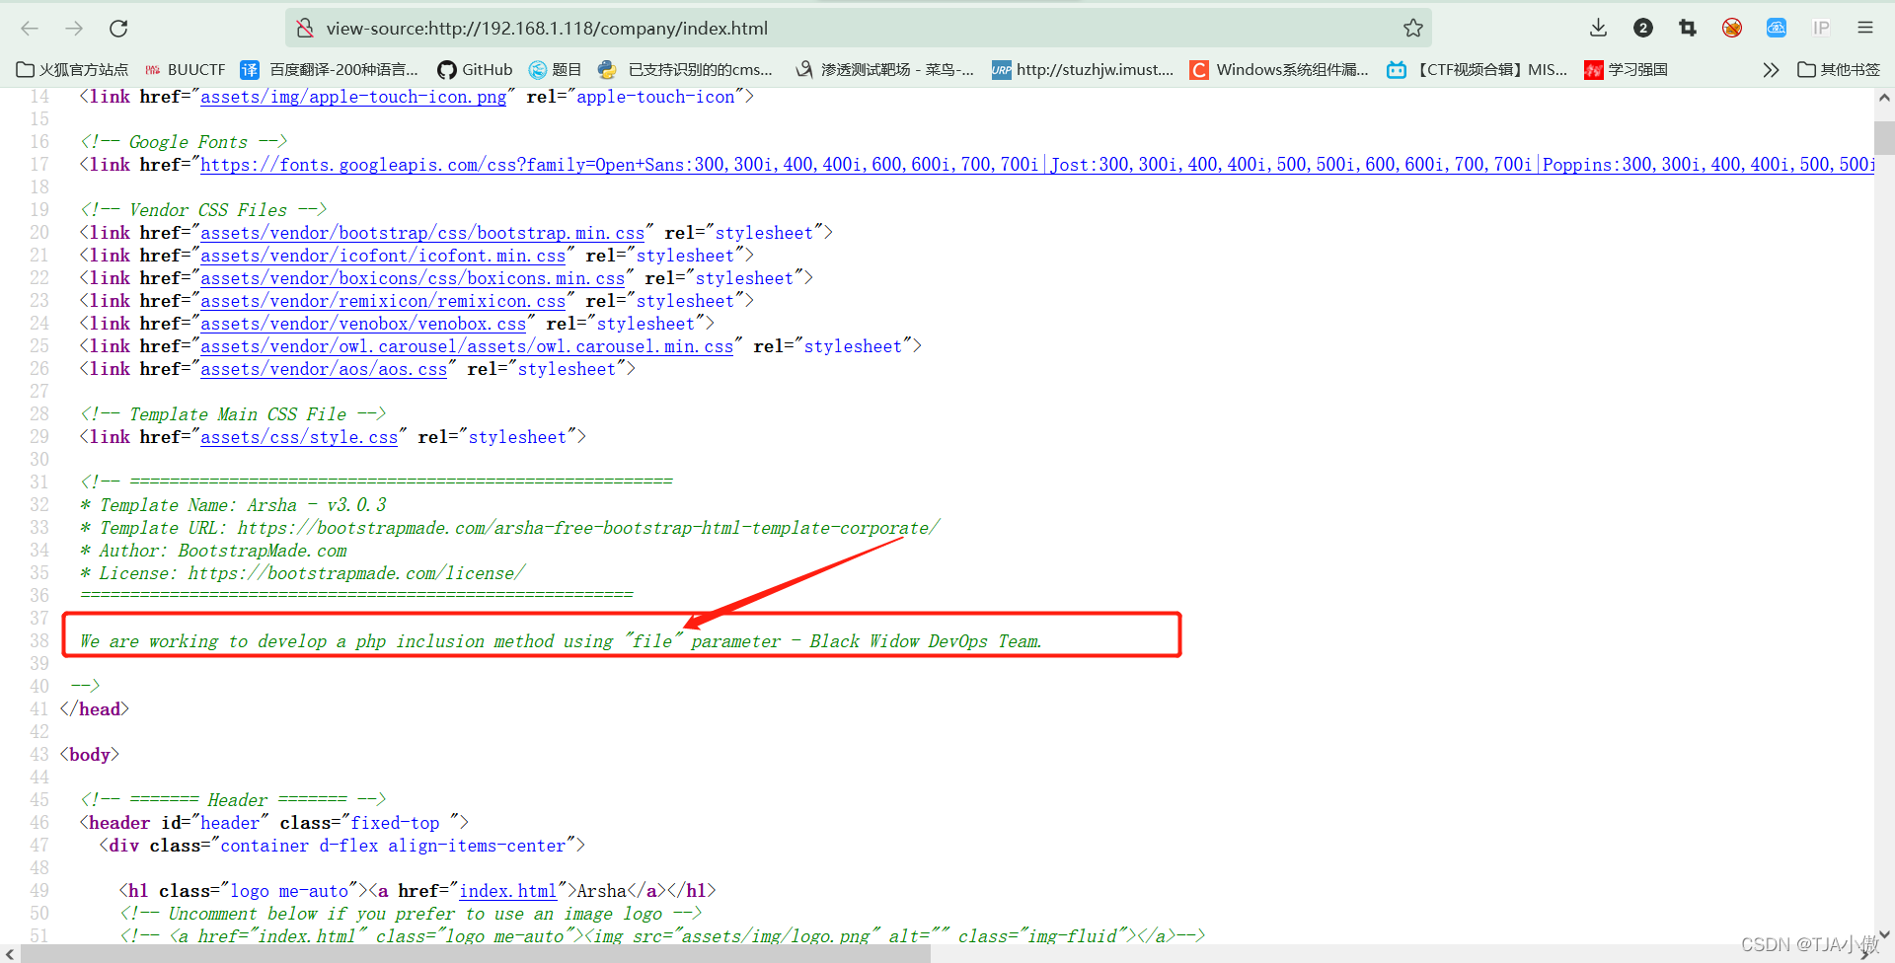This screenshot has height=963, width=1895.
Task: Go forward to the next page
Action: coord(74,29)
